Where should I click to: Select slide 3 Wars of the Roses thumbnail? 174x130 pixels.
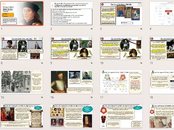pyautogui.click(x=121, y=13)
